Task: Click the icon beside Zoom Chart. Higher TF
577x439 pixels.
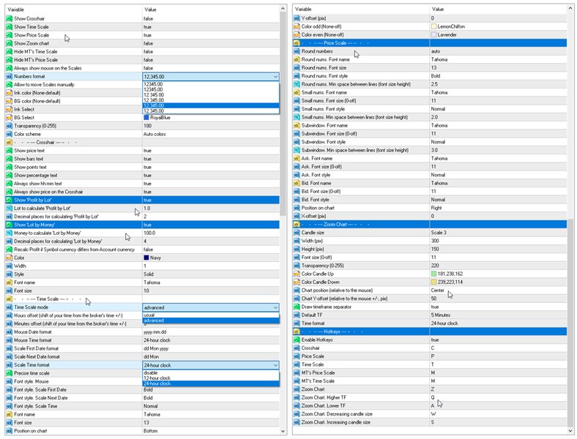Action: (x=297, y=397)
